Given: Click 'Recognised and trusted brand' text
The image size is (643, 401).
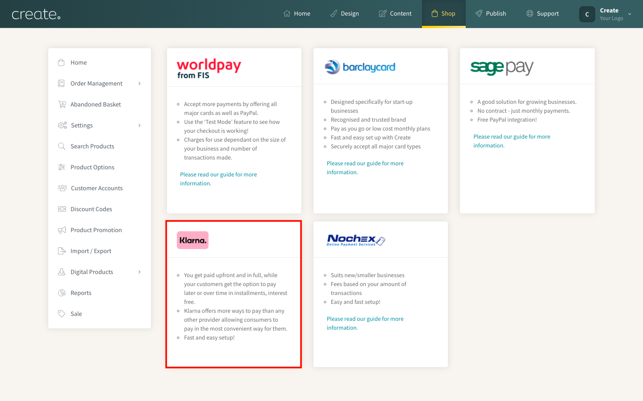Looking at the screenshot, I should (368, 119).
